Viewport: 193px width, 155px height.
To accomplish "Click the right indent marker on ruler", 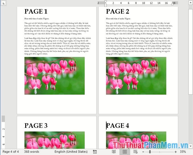I will 173,4.
